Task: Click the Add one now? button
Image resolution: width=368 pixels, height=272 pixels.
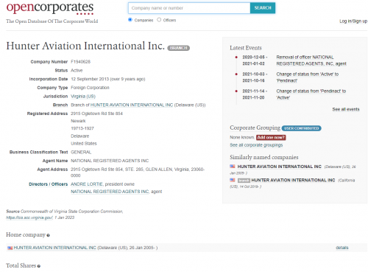Action: 271,137
